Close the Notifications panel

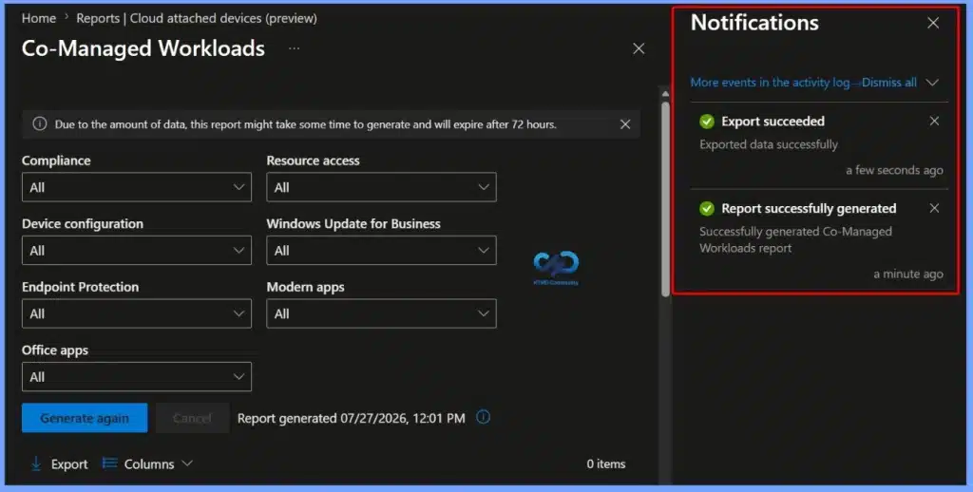pos(933,23)
